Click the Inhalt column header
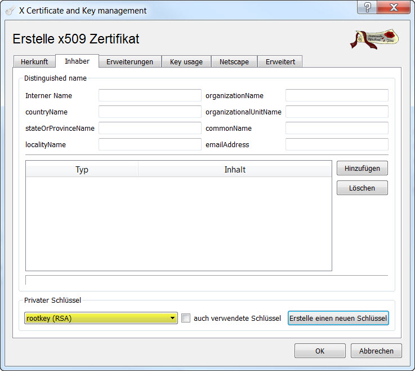Image resolution: width=415 pixels, height=371 pixels. pyautogui.click(x=235, y=169)
